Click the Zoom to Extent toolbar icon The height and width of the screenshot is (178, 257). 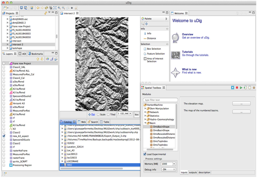coord(55,8)
